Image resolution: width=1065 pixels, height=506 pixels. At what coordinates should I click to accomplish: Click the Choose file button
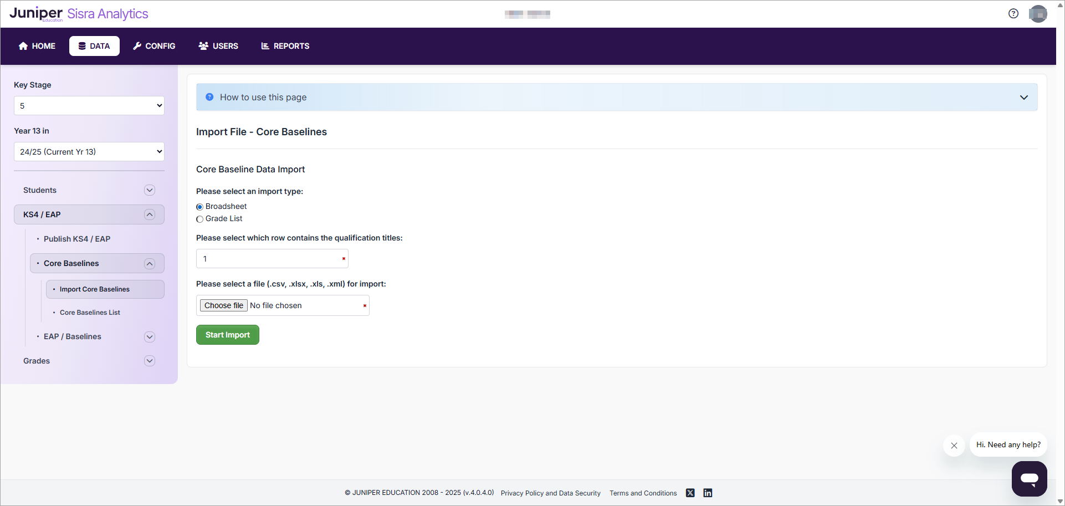coord(223,305)
